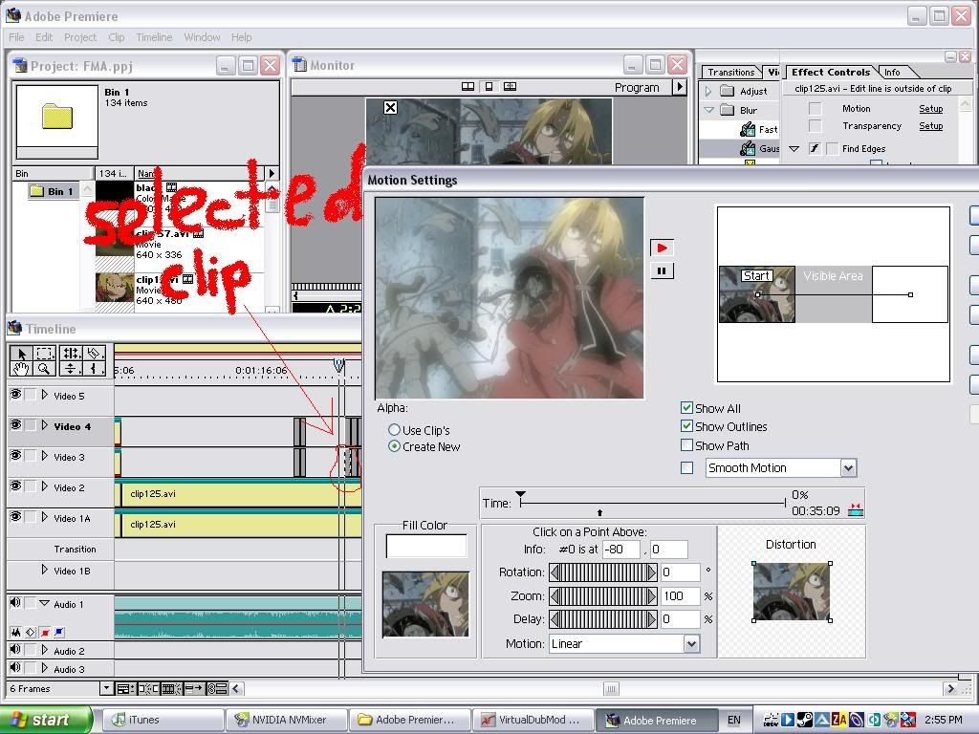Switch to the Transitions tab
The width and height of the screenshot is (979, 734).
point(730,72)
